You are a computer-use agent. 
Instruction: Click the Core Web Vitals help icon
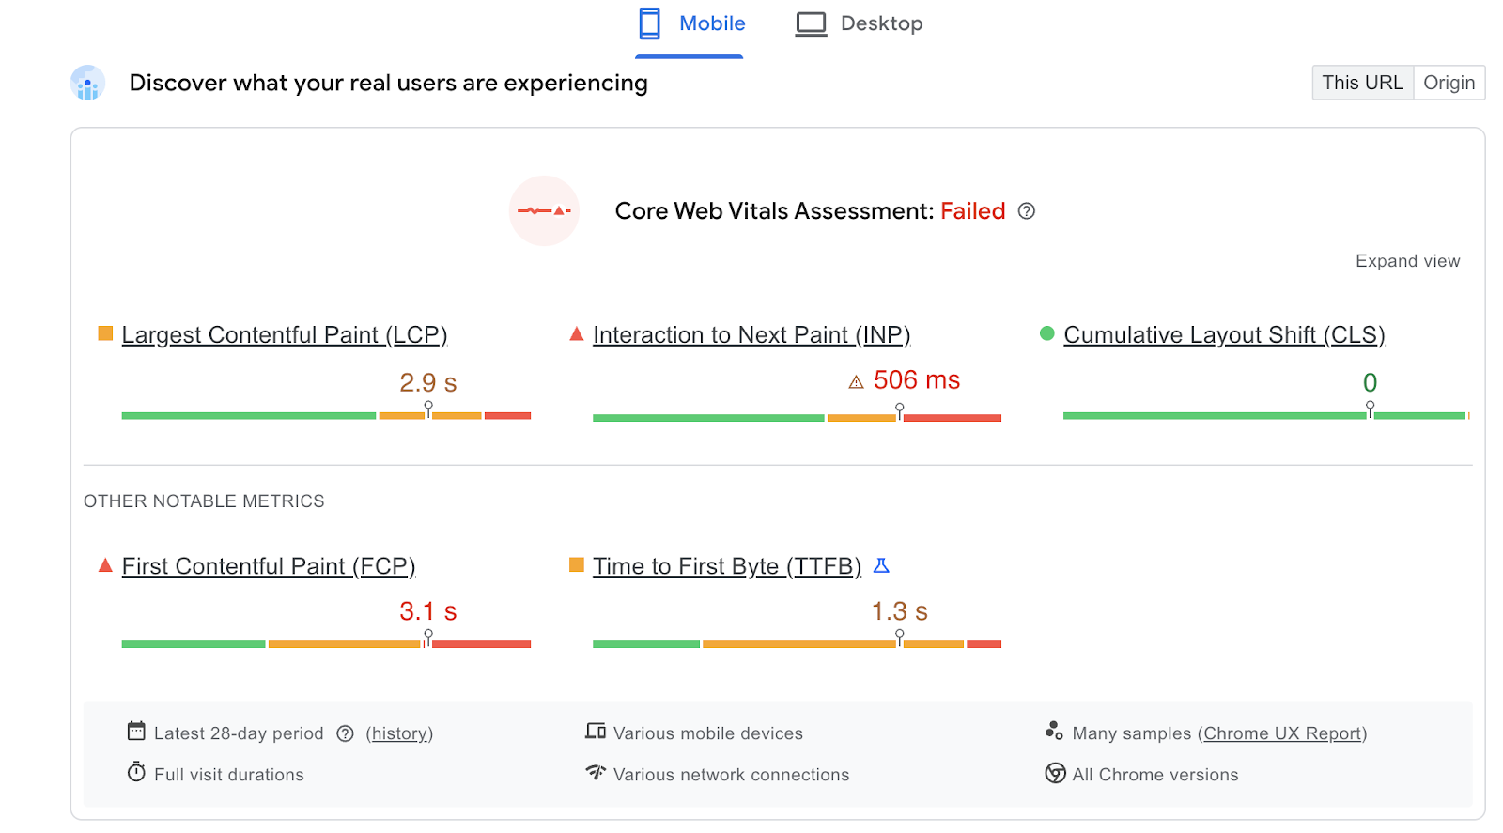click(1027, 211)
